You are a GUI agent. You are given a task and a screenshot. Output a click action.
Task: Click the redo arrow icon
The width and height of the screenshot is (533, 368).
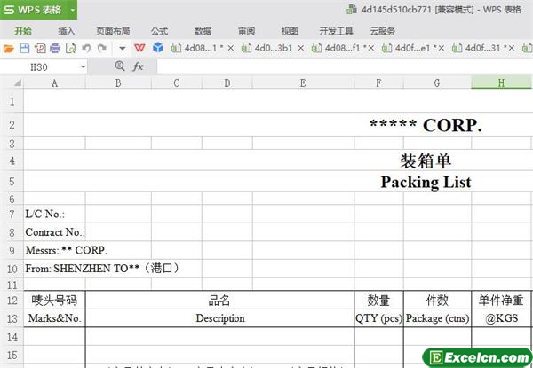click(101, 49)
